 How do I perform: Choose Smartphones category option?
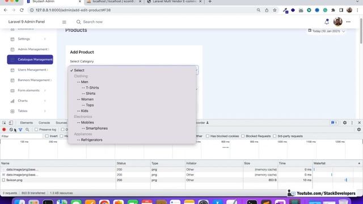coord(132,128)
